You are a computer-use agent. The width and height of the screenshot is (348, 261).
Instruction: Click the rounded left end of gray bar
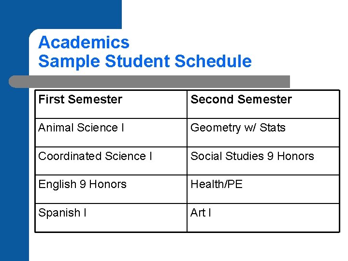[x=14, y=81]
